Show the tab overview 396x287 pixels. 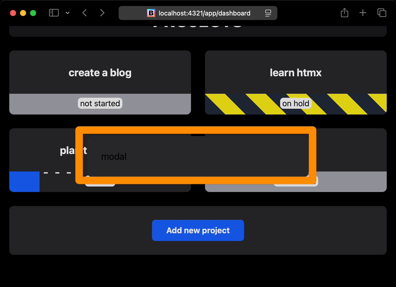click(382, 13)
